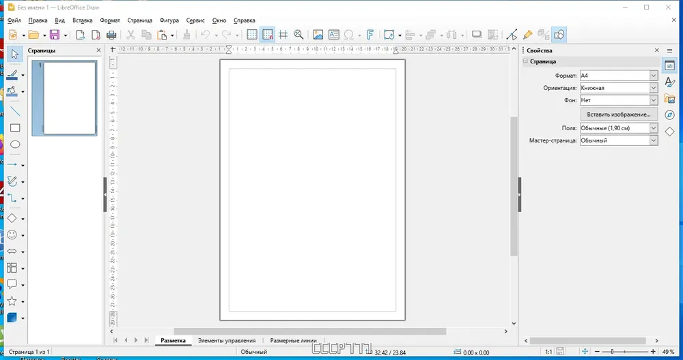Open the Gallery tab in sidebar deck
The image size is (683, 360).
click(669, 99)
